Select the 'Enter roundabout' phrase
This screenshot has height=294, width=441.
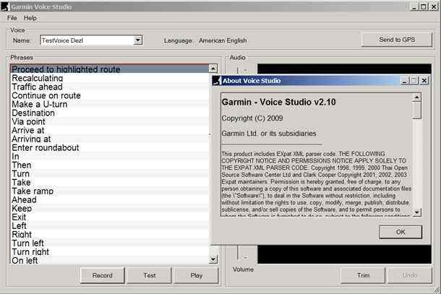(109, 147)
